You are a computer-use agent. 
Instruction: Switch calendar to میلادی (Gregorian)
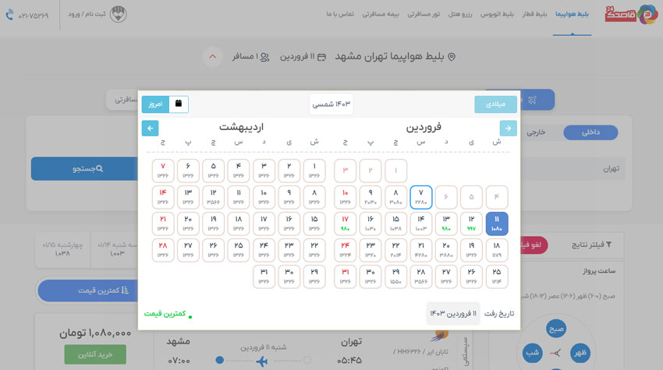coord(495,104)
